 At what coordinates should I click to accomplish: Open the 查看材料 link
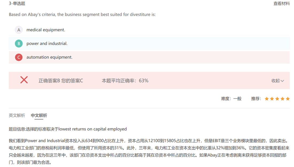(281, 3)
